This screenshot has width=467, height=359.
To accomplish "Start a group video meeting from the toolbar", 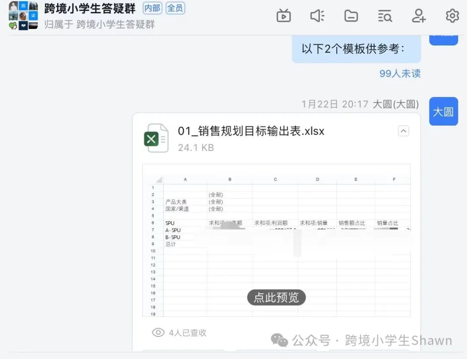I will point(283,16).
